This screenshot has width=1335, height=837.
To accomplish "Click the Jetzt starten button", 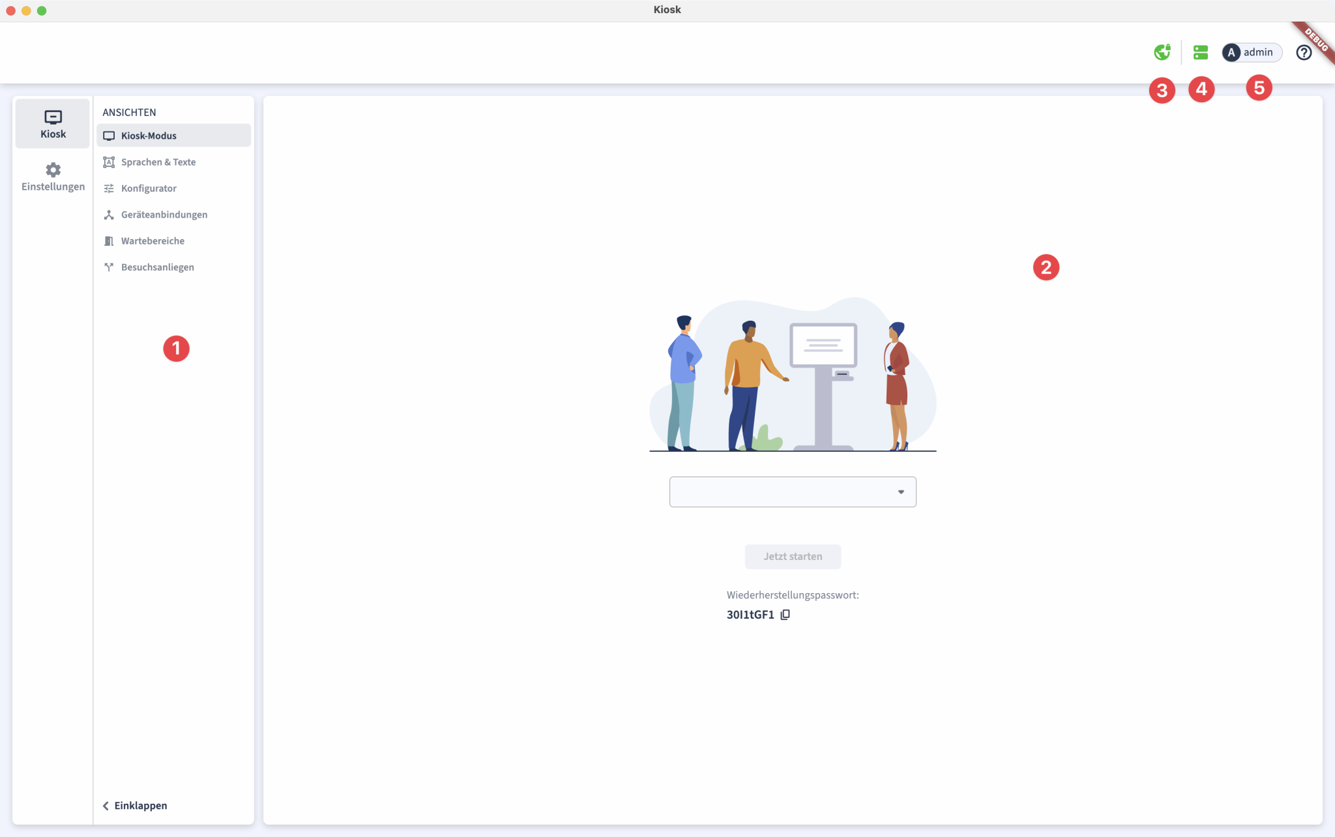I will (793, 556).
